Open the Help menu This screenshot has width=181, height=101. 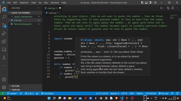pos(64,3)
